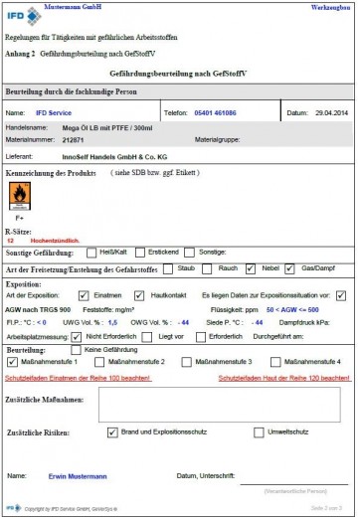The width and height of the screenshot is (358, 518).
Task: Click the Seite 2 von 3 page indicator
Action: tap(326, 508)
